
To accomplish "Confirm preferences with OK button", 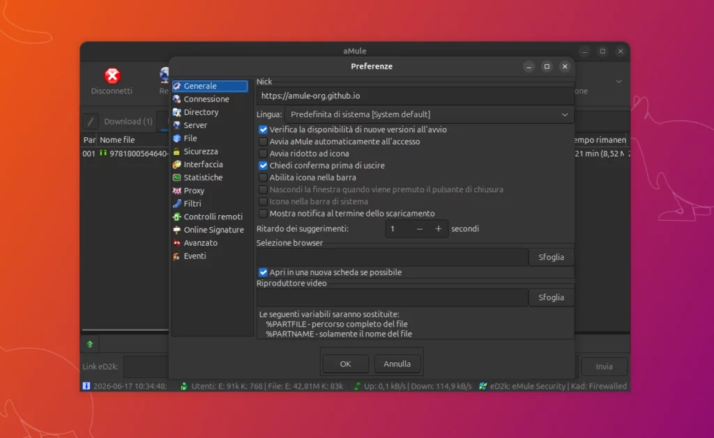I will pyautogui.click(x=345, y=364).
